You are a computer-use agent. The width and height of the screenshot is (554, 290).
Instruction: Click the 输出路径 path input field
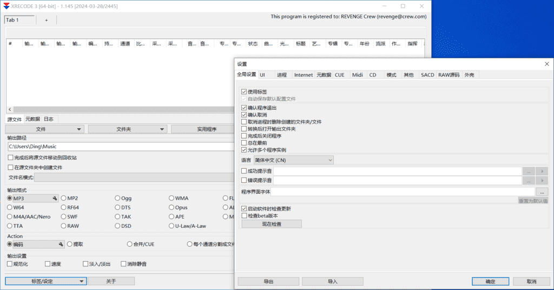tap(119, 146)
